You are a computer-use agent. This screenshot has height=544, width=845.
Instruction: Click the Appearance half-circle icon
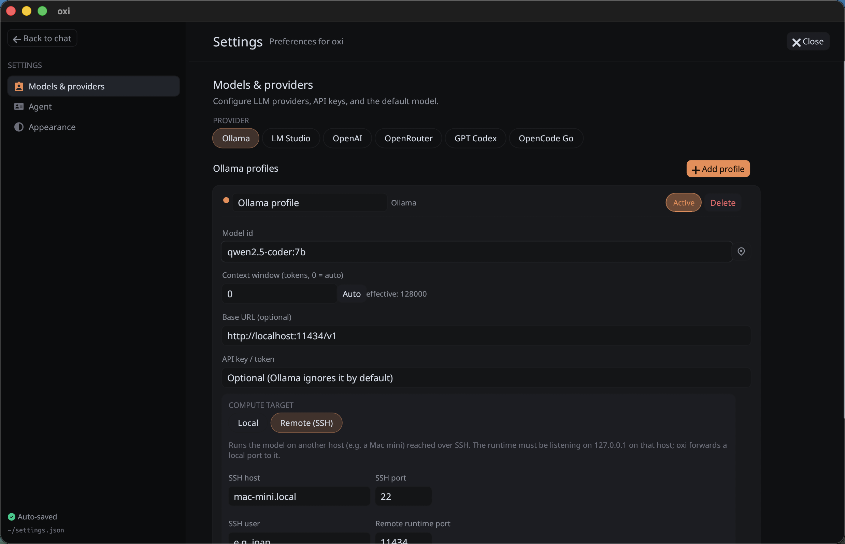(x=19, y=127)
